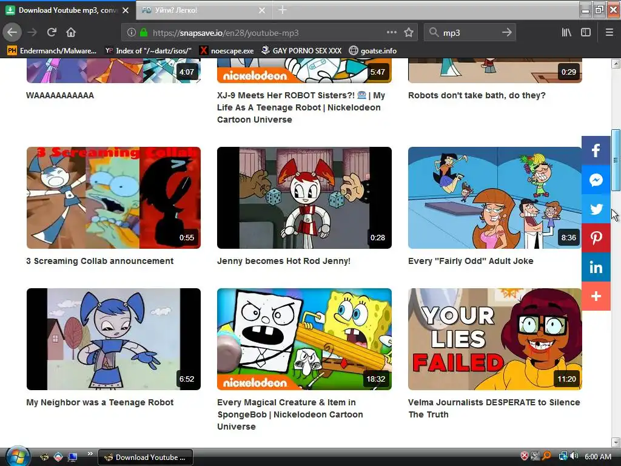The height and width of the screenshot is (466, 621).
Task: Expand quick launch chevron in taskbar
Action: 90,454
